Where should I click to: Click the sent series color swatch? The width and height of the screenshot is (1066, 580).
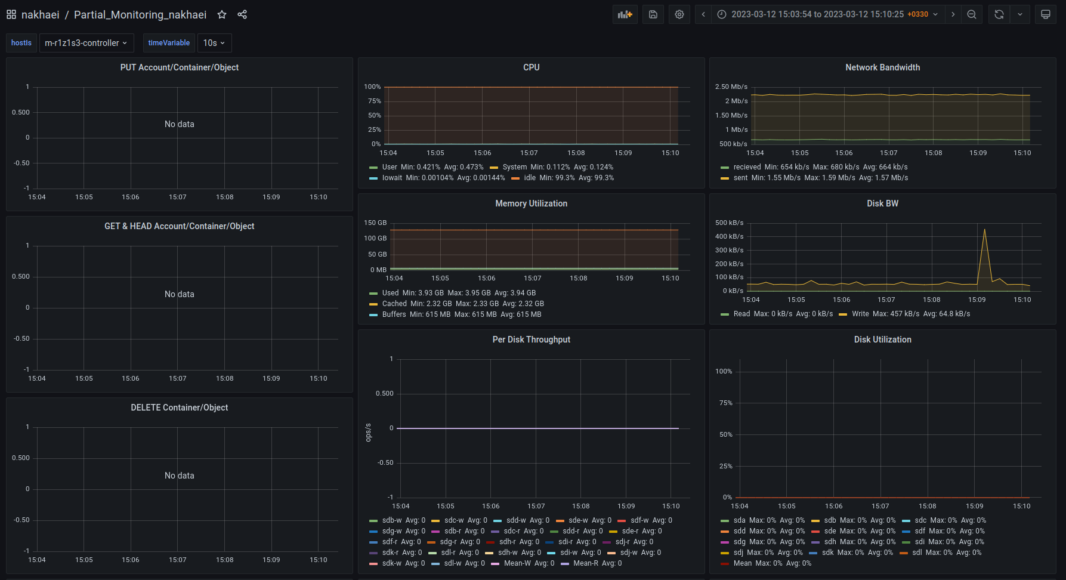coord(724,178)
